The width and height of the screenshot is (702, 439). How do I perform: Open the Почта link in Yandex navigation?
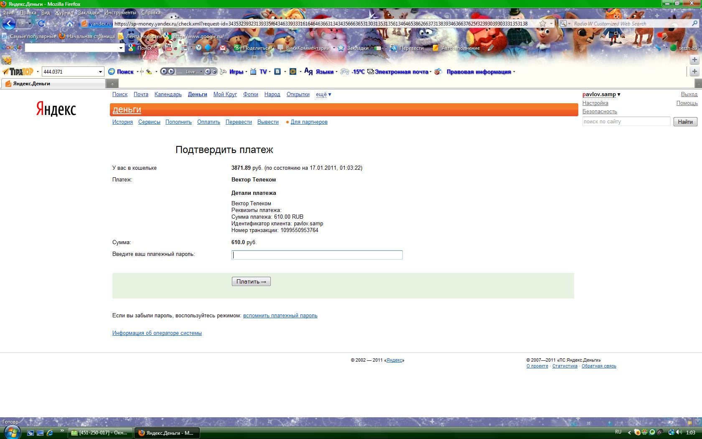pyautogui.click(x=141, y=94)
